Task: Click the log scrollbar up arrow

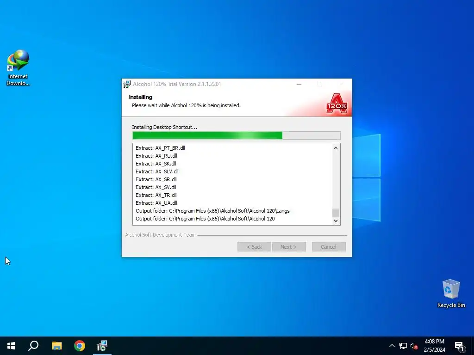Action: click(336, 148)
